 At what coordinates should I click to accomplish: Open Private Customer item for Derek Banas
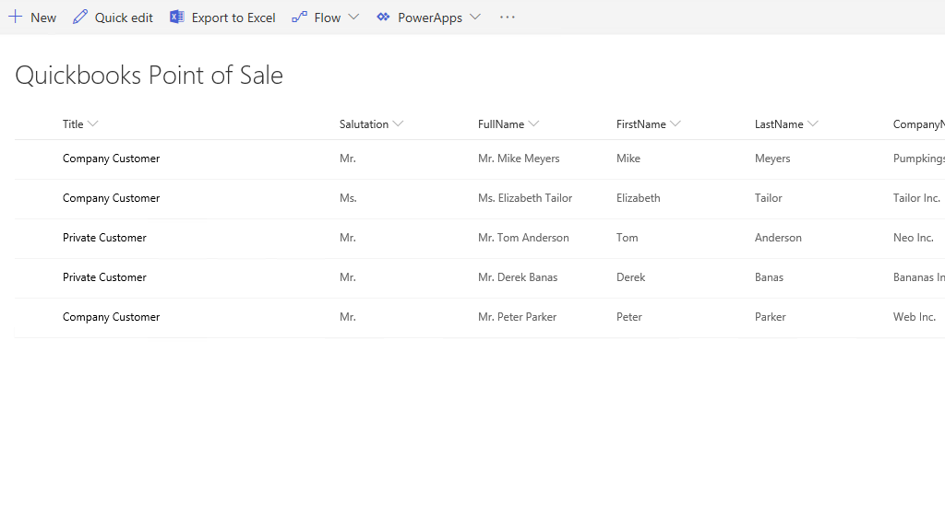point(104,277)
